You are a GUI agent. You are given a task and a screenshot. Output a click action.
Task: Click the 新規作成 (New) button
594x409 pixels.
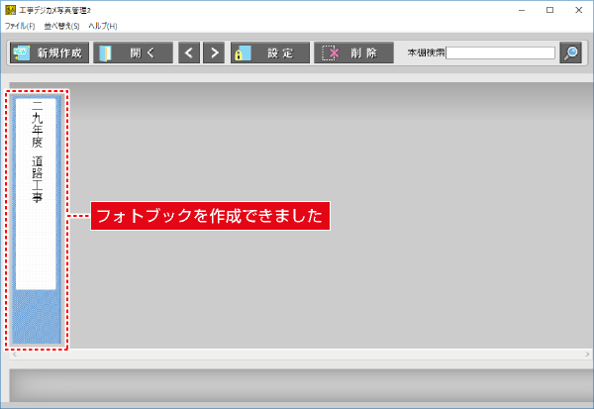pos(49,52)
